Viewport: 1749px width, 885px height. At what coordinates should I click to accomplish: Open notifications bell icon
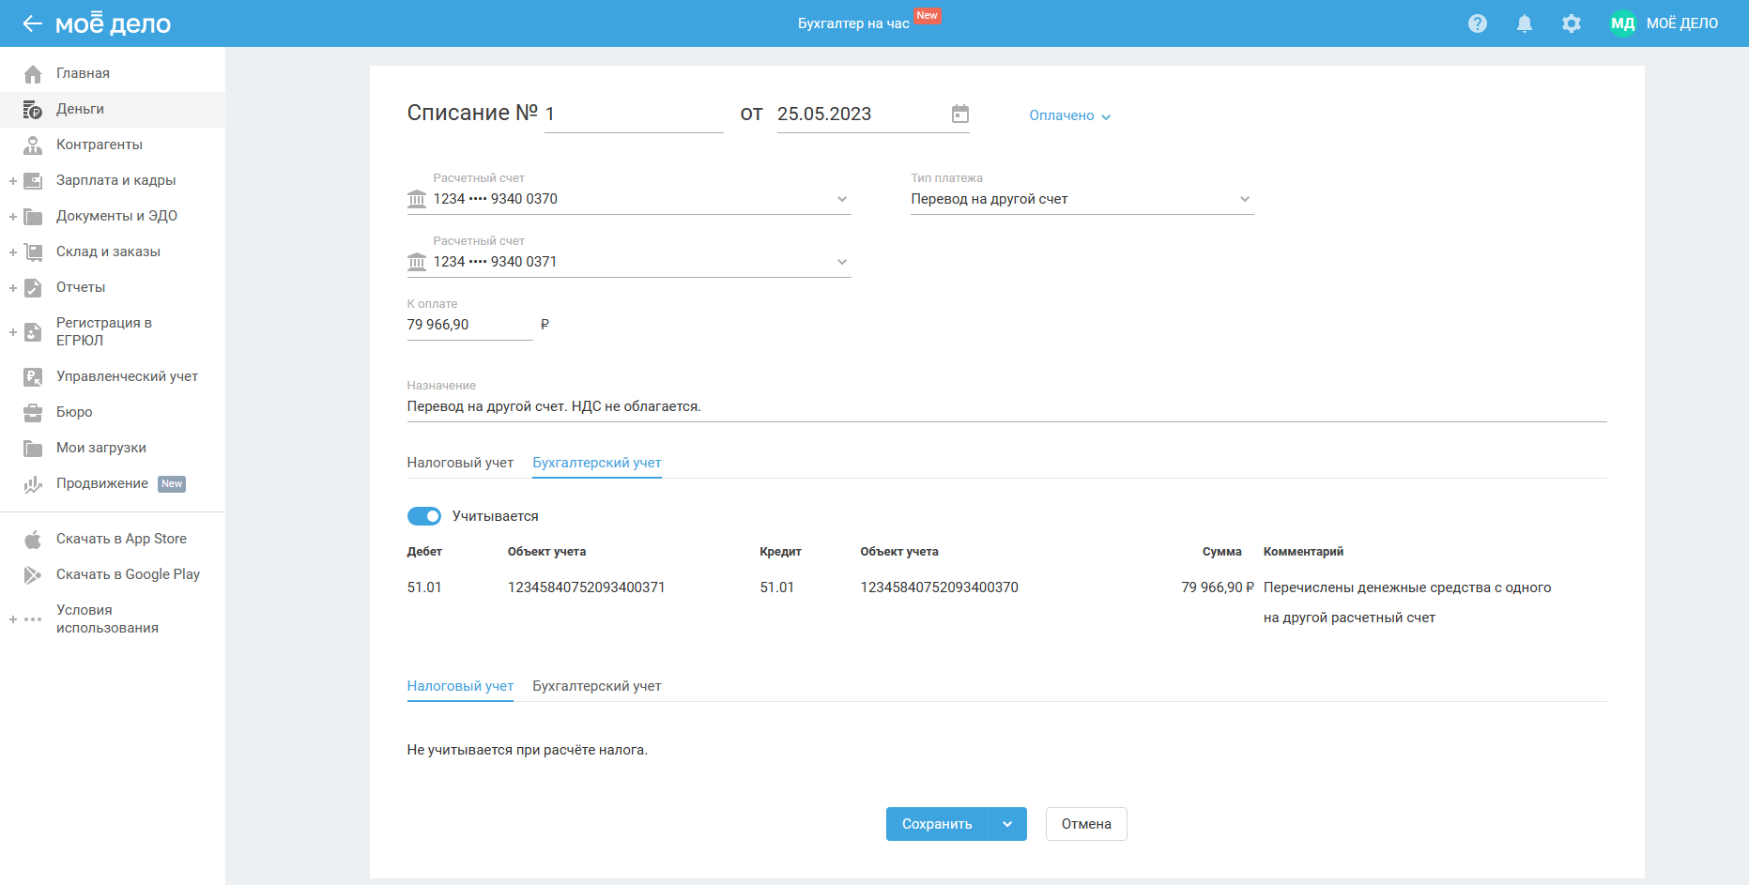[1524, 23]
